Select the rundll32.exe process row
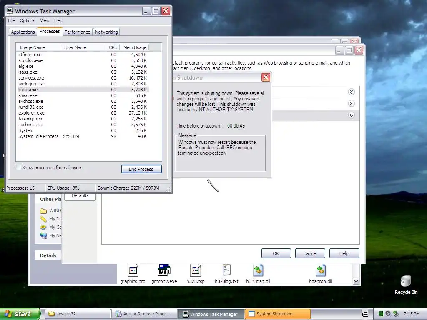The image size is (427, 320). point(83,107)
